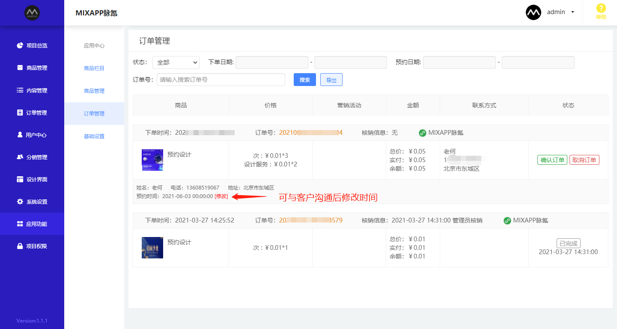Click the MIXAPP logo in sidebar top
The width and height of the screenshot is (617, 329).
coord(32,13)
